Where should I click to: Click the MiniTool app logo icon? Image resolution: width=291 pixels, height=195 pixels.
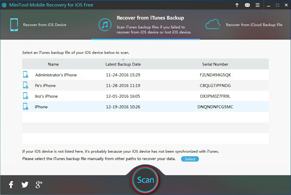tap(4, 5)
